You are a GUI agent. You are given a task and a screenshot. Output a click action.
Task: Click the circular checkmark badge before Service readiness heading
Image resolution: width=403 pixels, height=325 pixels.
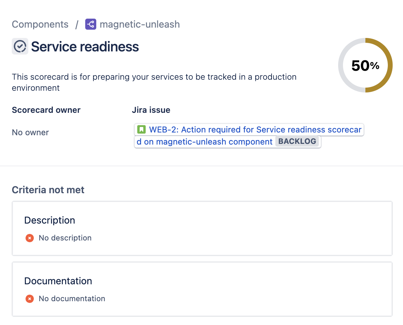coord(20,46)
